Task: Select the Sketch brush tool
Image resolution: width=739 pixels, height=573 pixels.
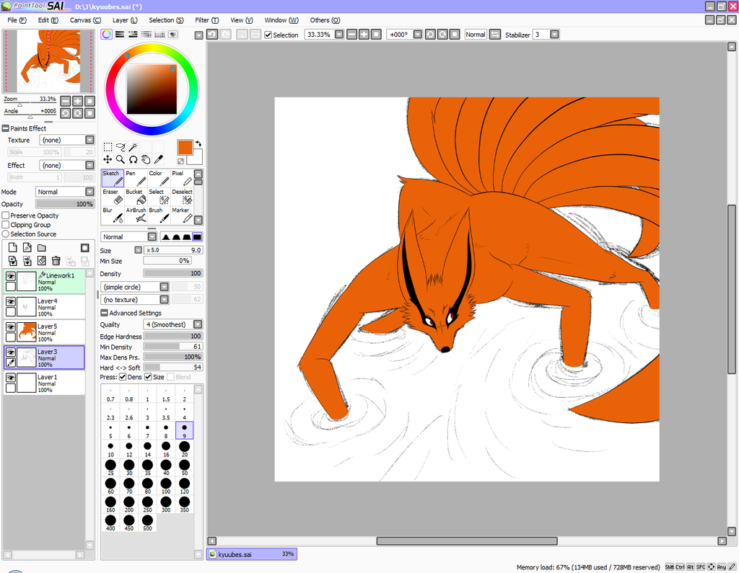Action: (x=113, y=179)
